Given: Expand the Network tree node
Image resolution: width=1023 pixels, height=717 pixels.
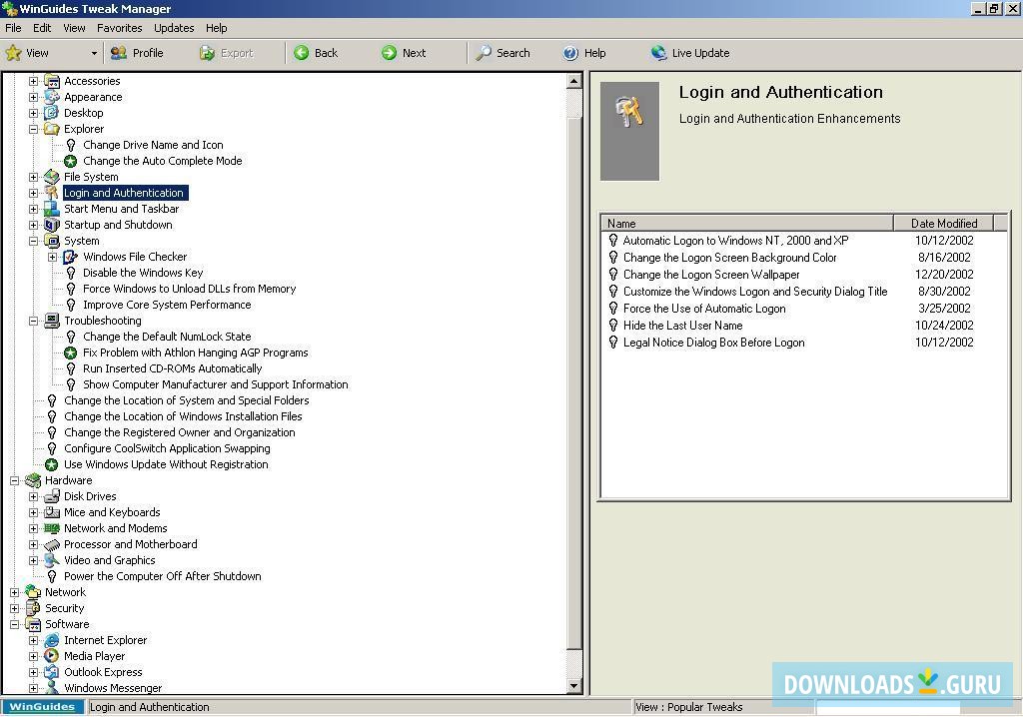Looking at the screenshot, I should [14, 592].
